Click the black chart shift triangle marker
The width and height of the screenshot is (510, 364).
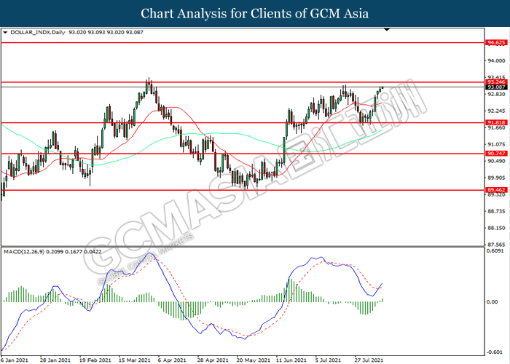point(388,30)
